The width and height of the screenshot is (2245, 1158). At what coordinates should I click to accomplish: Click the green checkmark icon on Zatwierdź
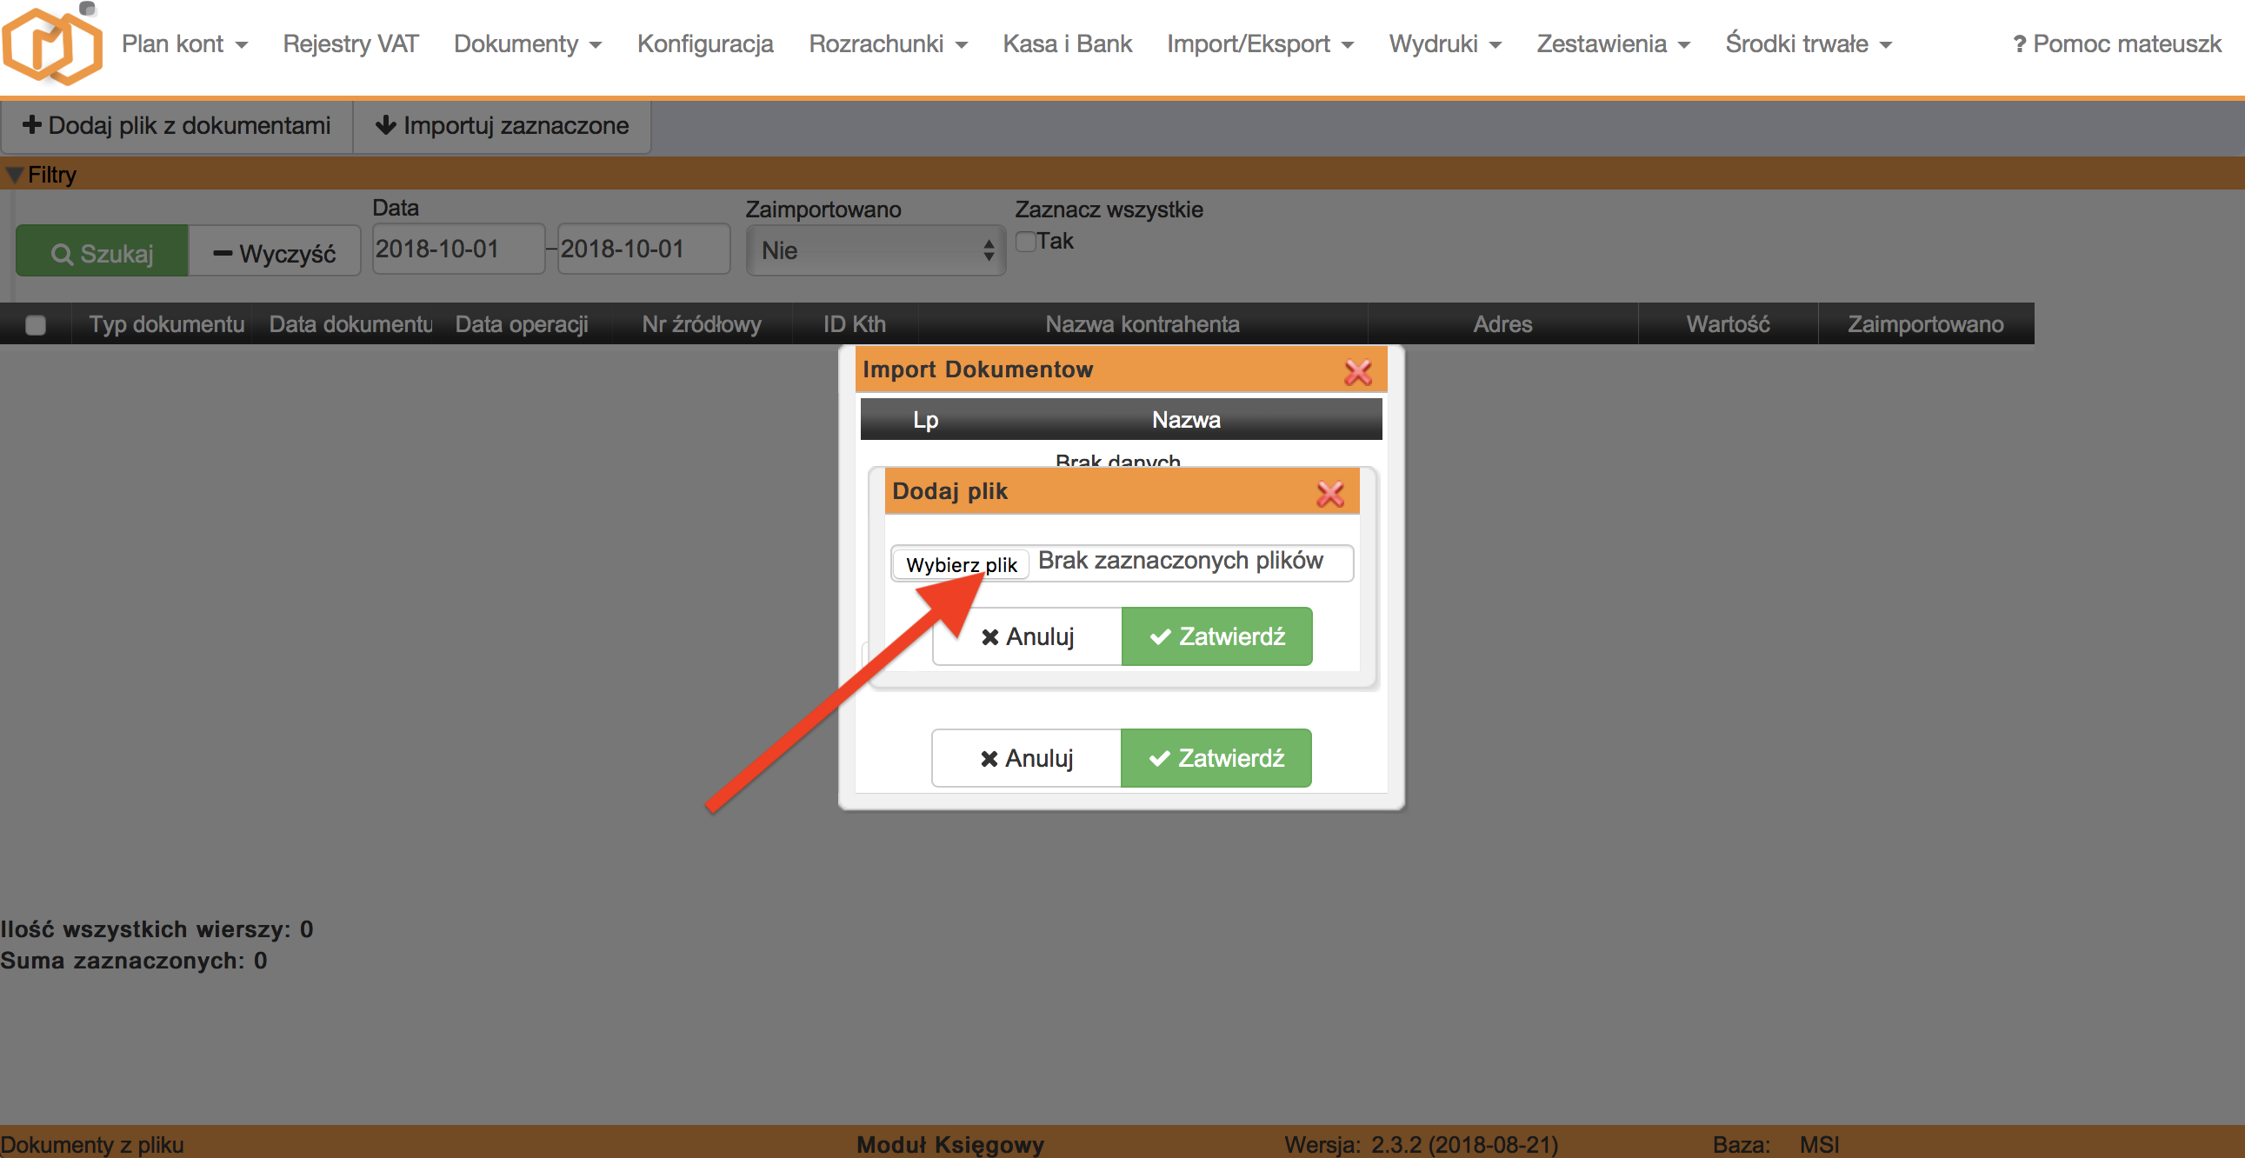pos(1159,636)
